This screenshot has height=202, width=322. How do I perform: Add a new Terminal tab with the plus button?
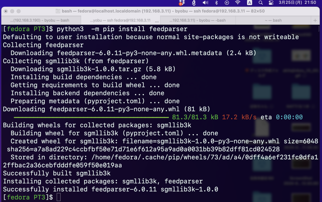click(x=315, y=20)
